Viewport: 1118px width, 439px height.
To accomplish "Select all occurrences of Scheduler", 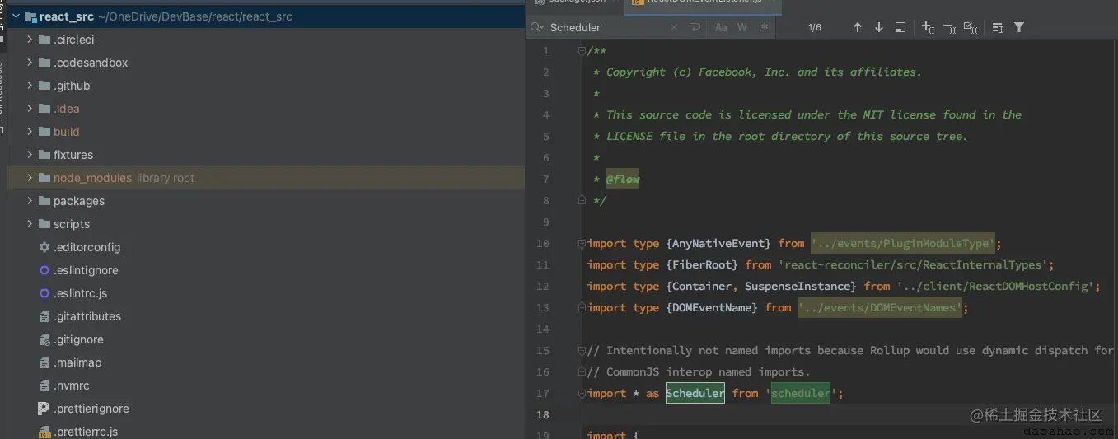I will tap(971, 27).
